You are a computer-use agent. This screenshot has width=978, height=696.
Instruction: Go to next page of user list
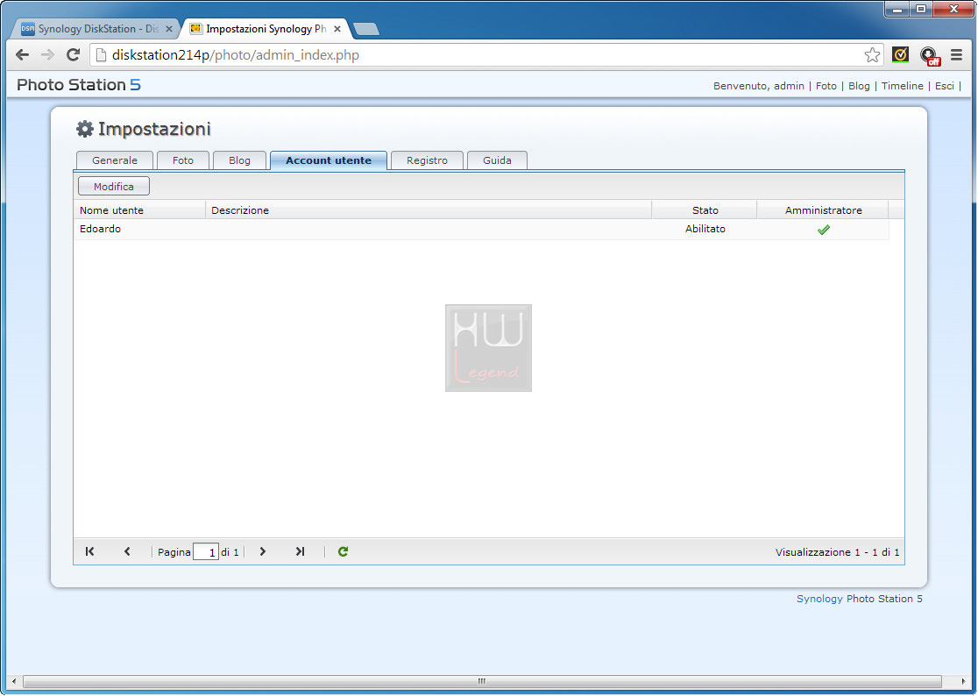[x=263, y=551]
